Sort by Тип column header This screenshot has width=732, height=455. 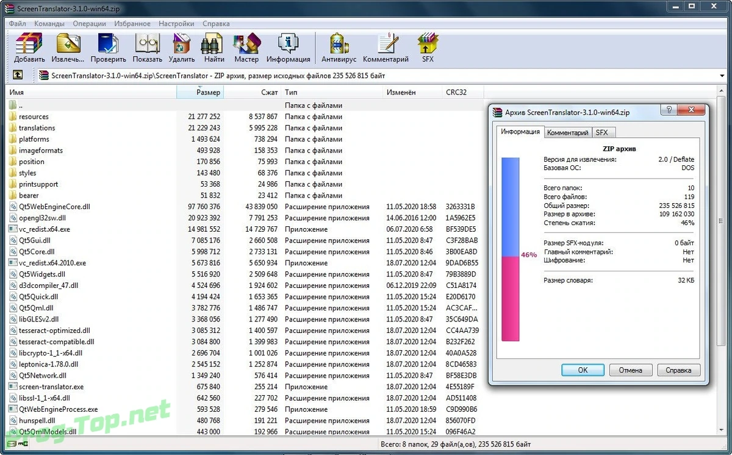pos(332,92)
